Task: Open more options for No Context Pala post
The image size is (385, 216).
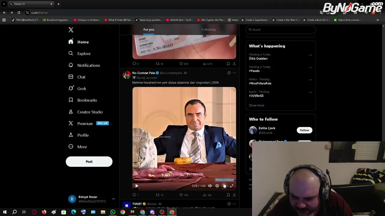Action: (x=234, y=73)
